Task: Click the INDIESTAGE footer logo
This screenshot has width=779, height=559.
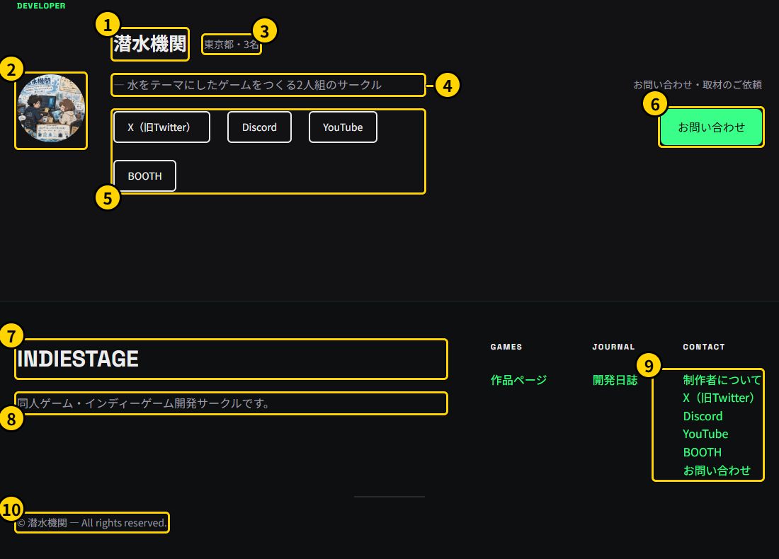Action: (78, 359)
